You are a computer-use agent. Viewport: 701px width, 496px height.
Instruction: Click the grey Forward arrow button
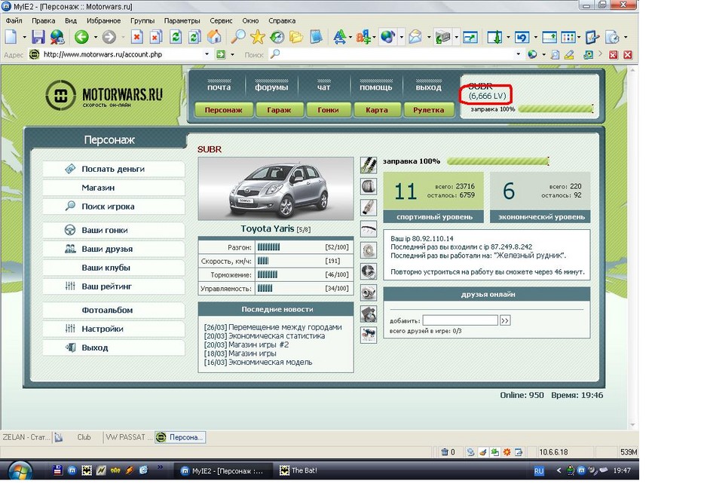[x=109, y=37]
